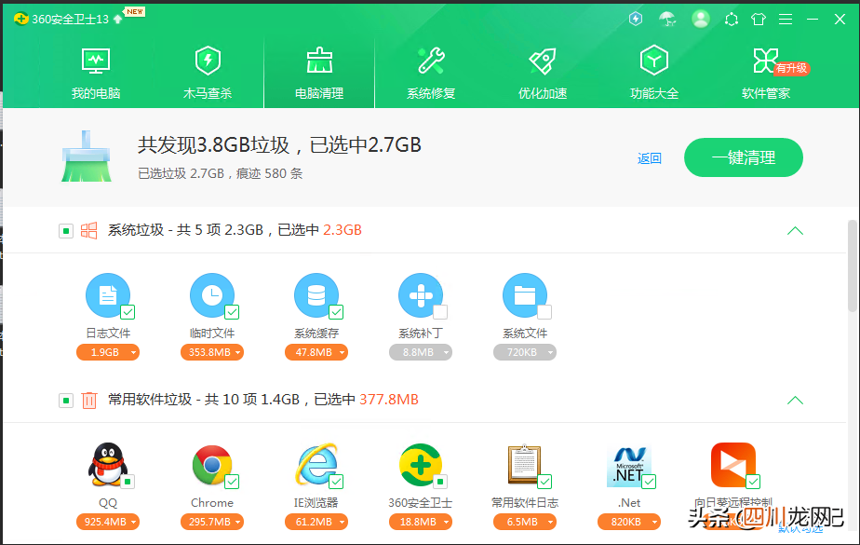Click the 360 logo in title bar
The height and width of the screenshot is (545, 860).
(x=20, y=20)
